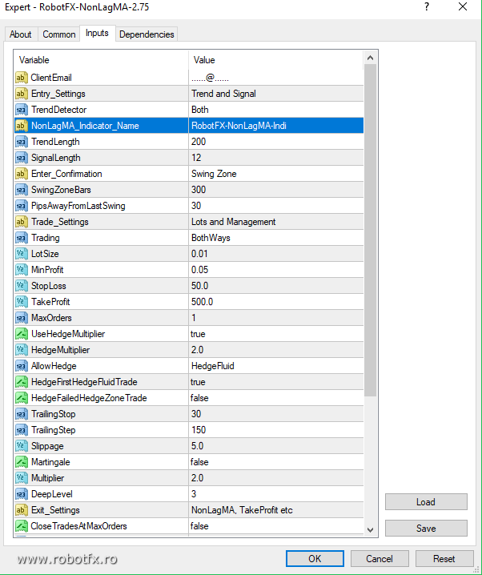Open the Dependencies tab
The height and width of the screenshot is (575, 482).
pos(147,34)
